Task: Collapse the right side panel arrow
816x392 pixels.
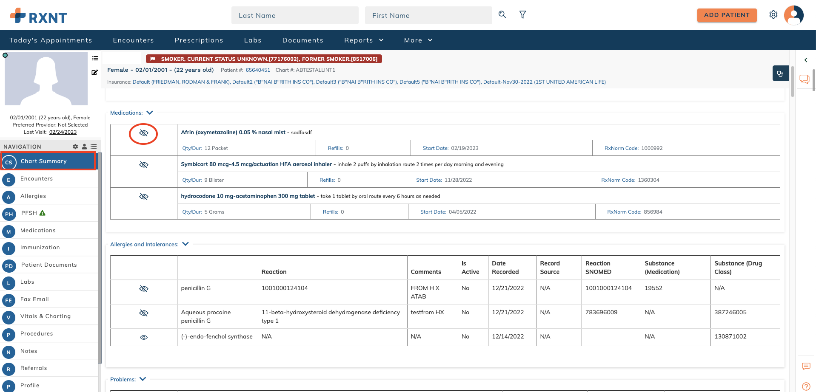Action: coord(806,60)
